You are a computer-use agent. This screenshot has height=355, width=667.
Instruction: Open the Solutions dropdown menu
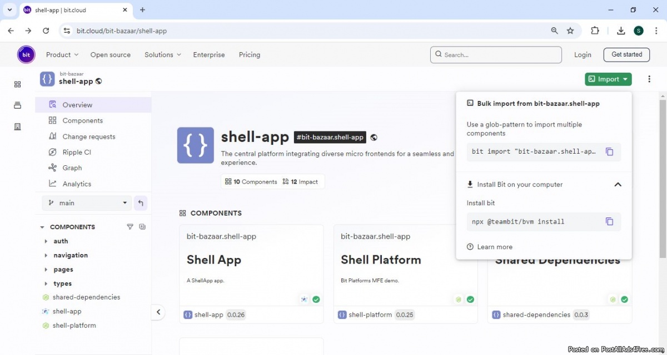tap(163, 55)
